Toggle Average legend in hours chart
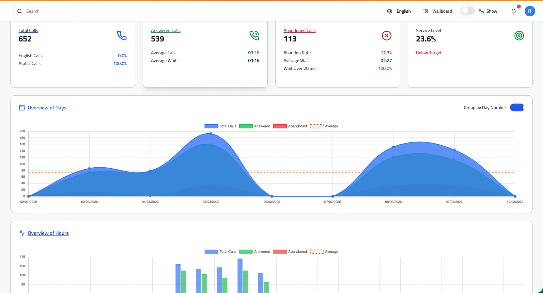Viewport: 543px width, 293px height. pyautogui.click(x=324, y=252)
